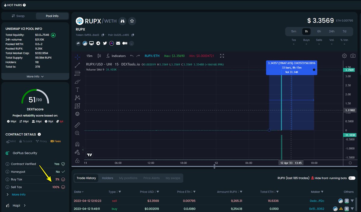Click the share arrow icon under RUPX

point(78,43)
